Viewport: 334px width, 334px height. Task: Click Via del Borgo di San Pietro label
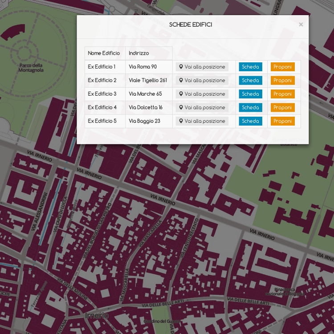click(97, 231)
